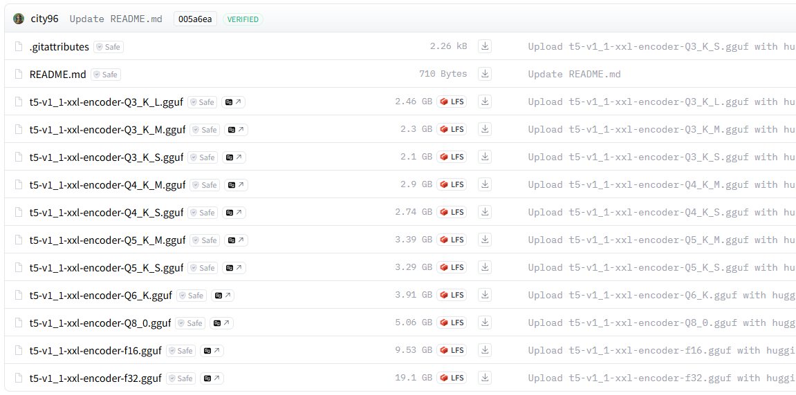Open GGUF viewer for Q5_K_S file
The image size is (796, 395).
(234, 268)
